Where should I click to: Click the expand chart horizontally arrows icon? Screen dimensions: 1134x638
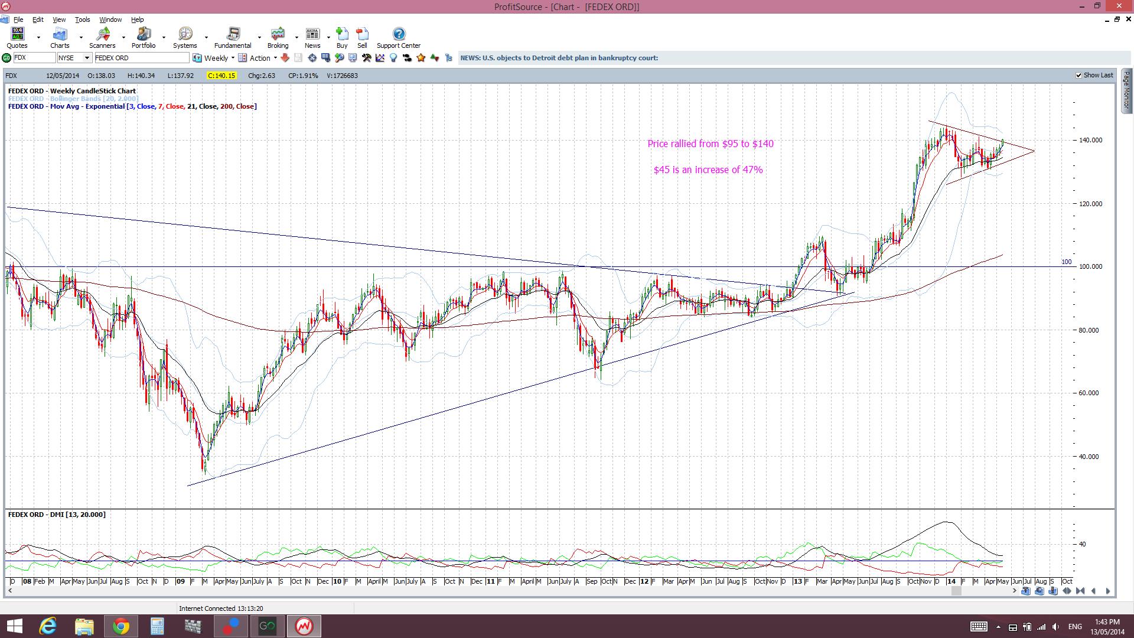tap(1067, 591)
